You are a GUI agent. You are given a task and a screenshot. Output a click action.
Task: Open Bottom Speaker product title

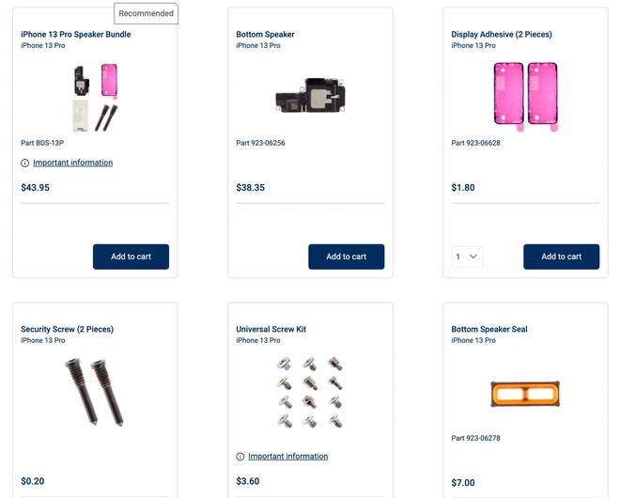[265, 35]
